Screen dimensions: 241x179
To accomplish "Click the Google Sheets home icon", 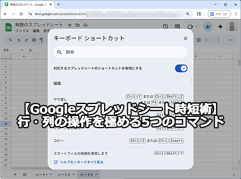I will (9, 27).
